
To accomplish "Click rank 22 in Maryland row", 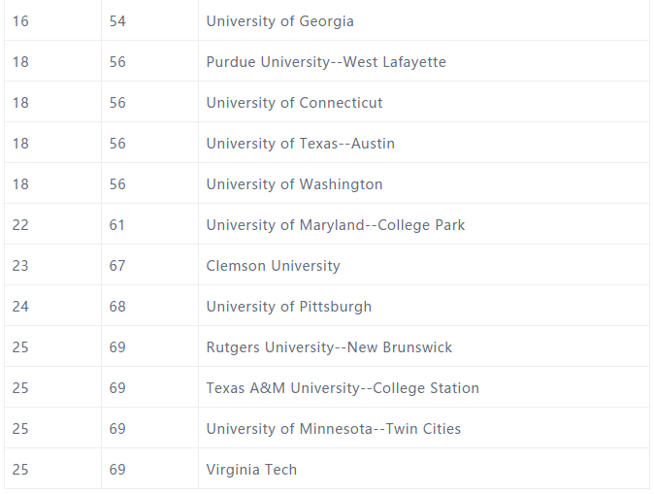I will coord(20,225).
